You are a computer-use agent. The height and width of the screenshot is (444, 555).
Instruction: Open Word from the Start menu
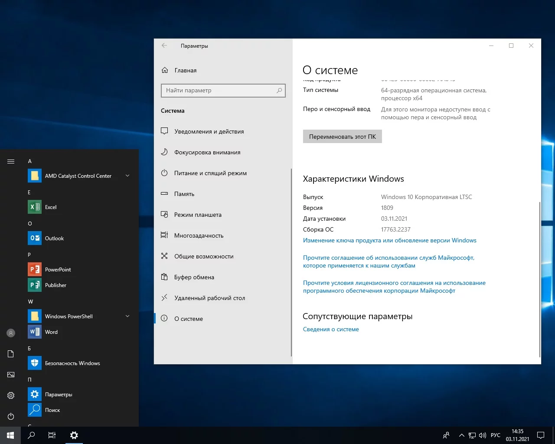(51, 332)
